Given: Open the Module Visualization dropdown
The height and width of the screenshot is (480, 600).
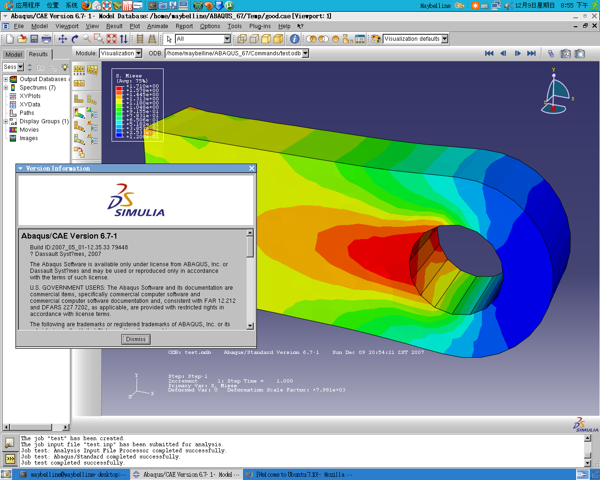Looking at the screenshot, I should click(139, 53).
